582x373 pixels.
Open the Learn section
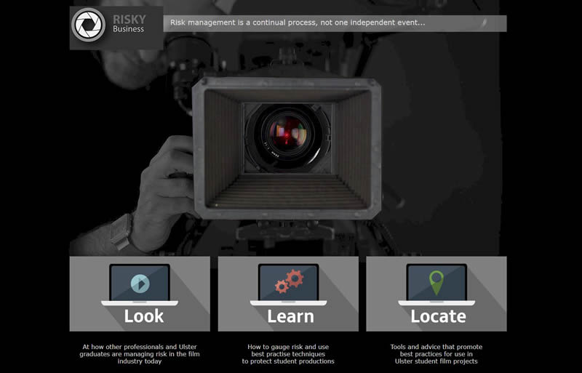pyautogui.click(x=288, y=294)
